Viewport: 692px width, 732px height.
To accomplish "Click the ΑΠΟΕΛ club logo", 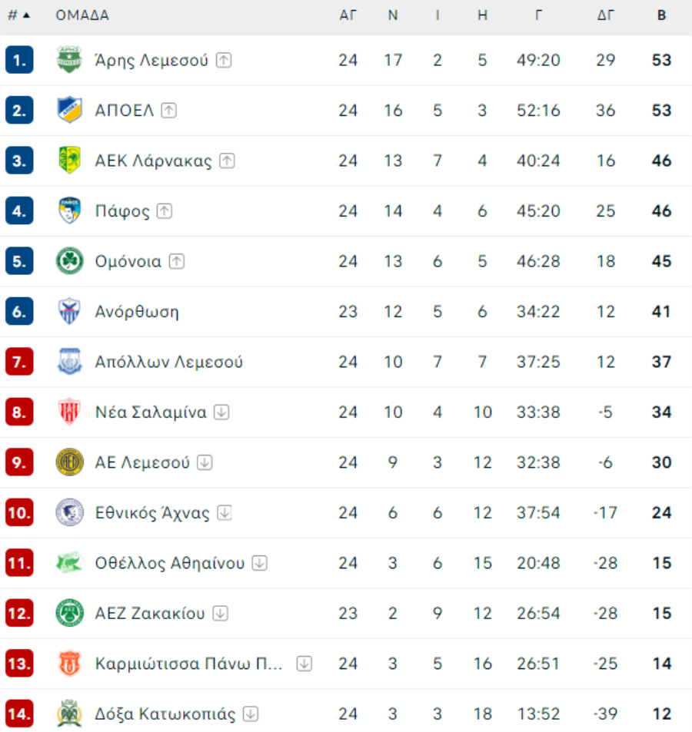I will (69, 110).
